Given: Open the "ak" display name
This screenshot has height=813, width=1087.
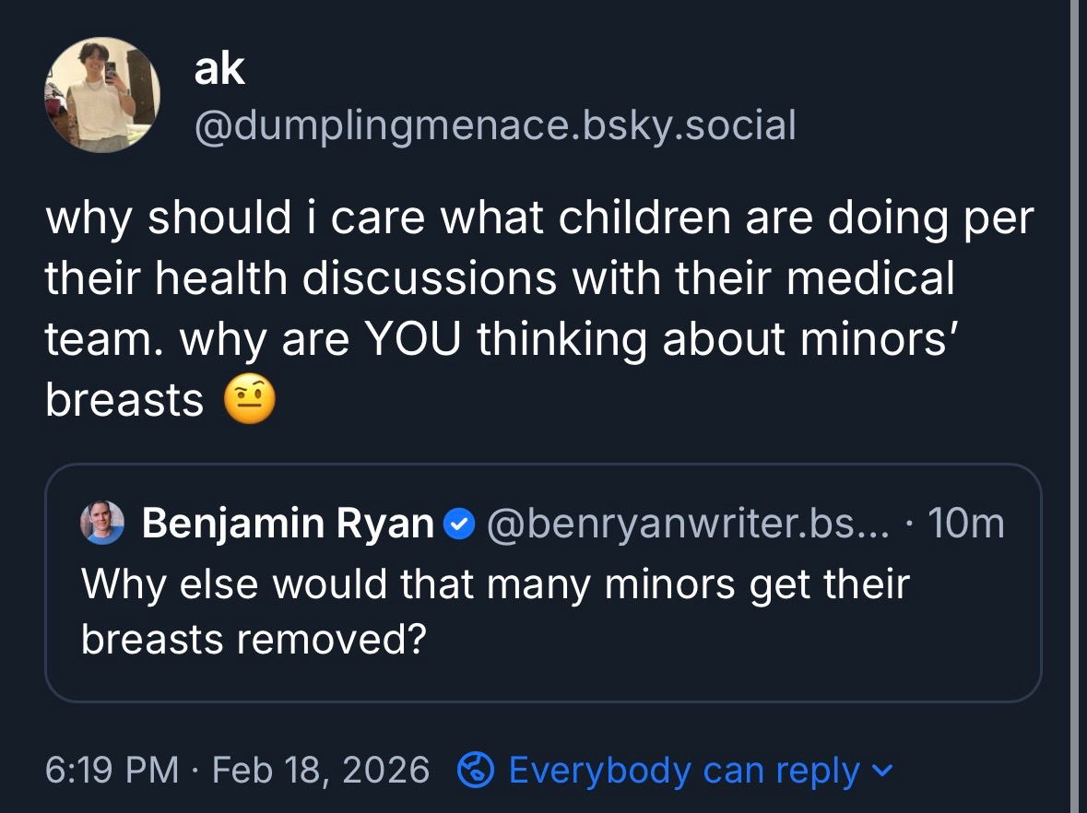Looking at the screenshot, I should pos(219,69).
